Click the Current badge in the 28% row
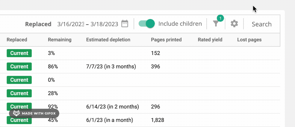 [19, 93]
